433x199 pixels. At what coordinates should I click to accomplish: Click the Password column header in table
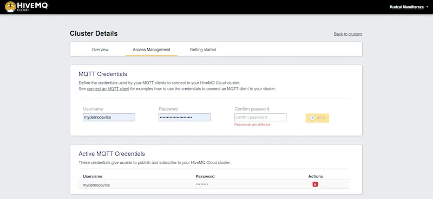[x=205, y=176]
